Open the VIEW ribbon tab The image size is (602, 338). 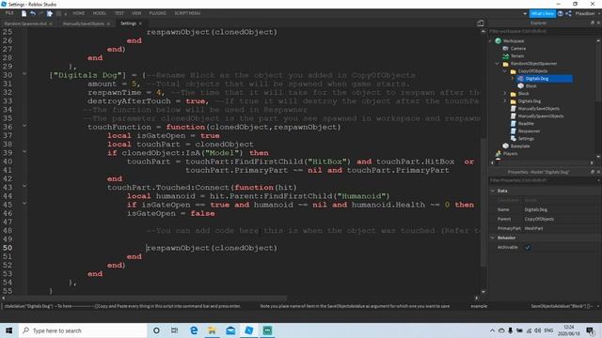click(x=136, y=13)
